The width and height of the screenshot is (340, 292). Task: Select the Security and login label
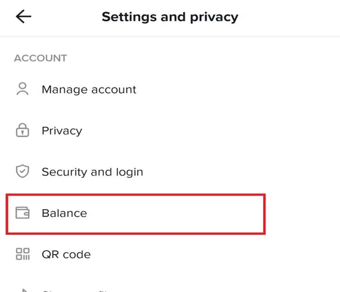click(92, 172)
